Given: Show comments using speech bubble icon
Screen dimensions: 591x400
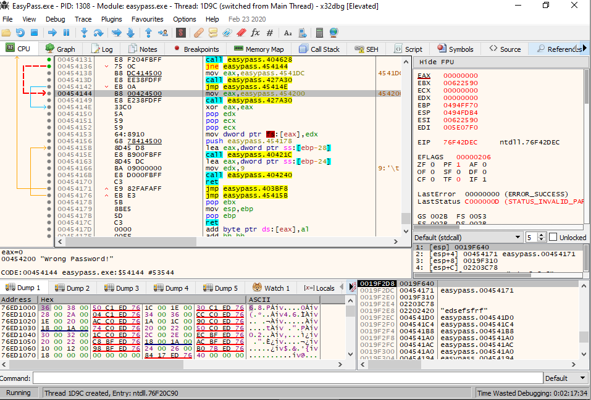Looking at the screenshot, I should pos(213,33).
